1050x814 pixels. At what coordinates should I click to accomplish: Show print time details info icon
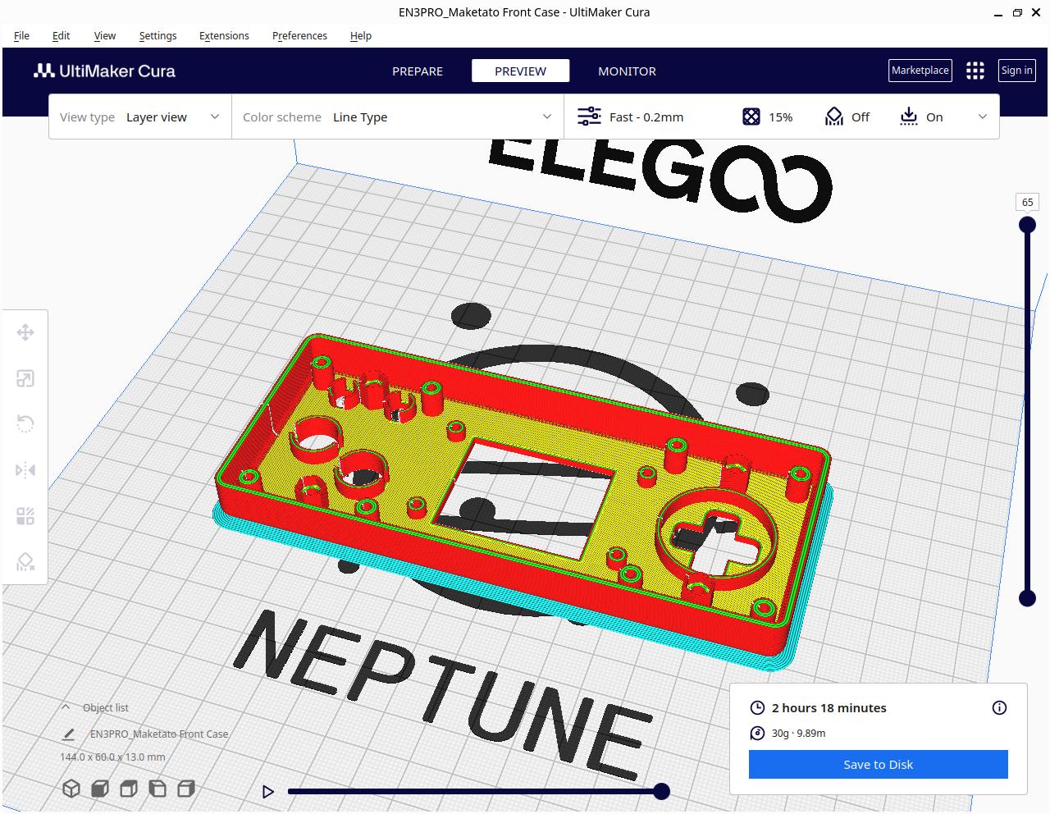coord(999,707)
